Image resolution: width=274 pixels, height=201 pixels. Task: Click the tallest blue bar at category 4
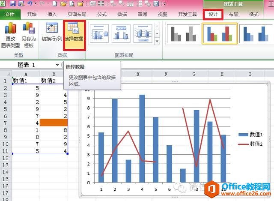point(142,138)
